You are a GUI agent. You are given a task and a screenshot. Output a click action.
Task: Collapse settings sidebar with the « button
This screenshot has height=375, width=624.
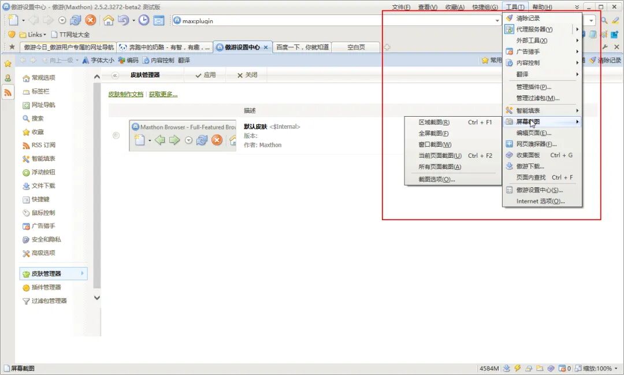click(x=115, y=75)
